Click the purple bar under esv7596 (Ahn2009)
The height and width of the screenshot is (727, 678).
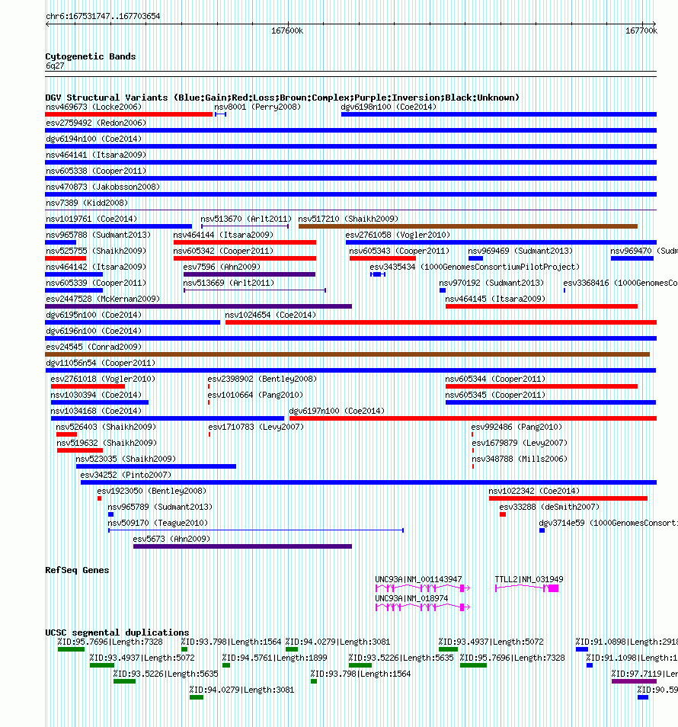249,274
